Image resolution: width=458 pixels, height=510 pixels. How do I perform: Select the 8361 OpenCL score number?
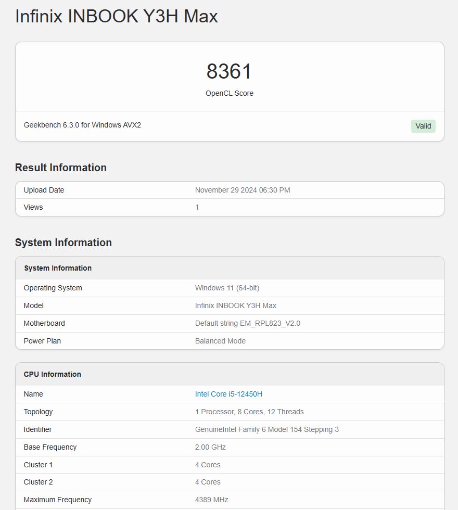[229, 71]
